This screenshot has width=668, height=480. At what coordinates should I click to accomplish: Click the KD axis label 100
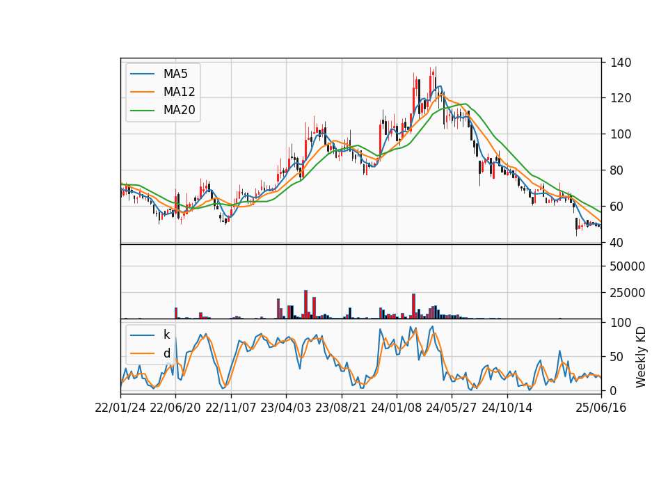tap(621, 323)
